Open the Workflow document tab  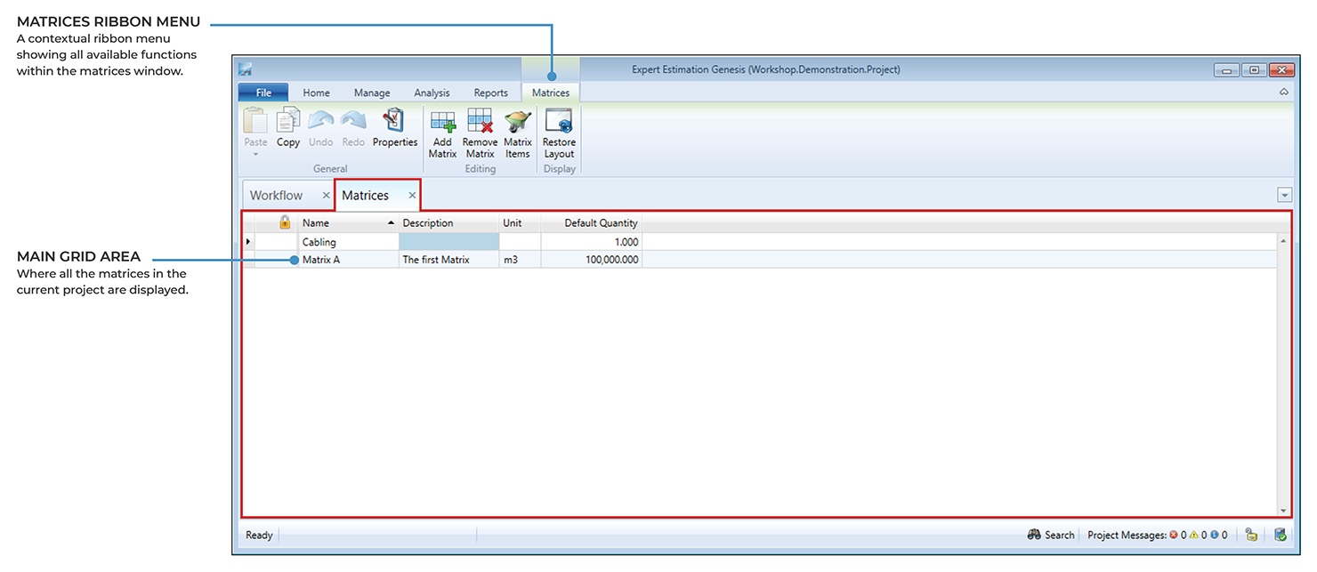276,195
